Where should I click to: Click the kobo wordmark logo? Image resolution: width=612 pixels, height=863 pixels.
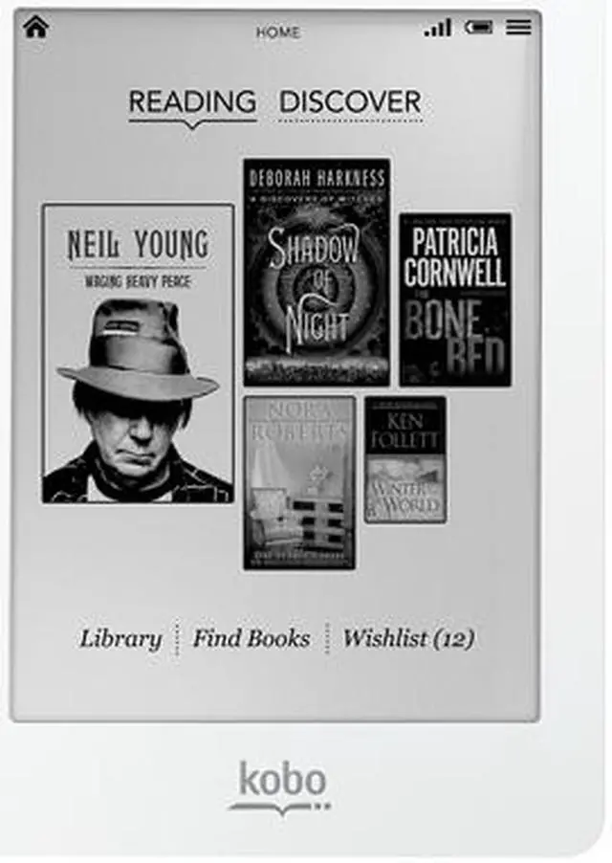(x=283, y=778)
